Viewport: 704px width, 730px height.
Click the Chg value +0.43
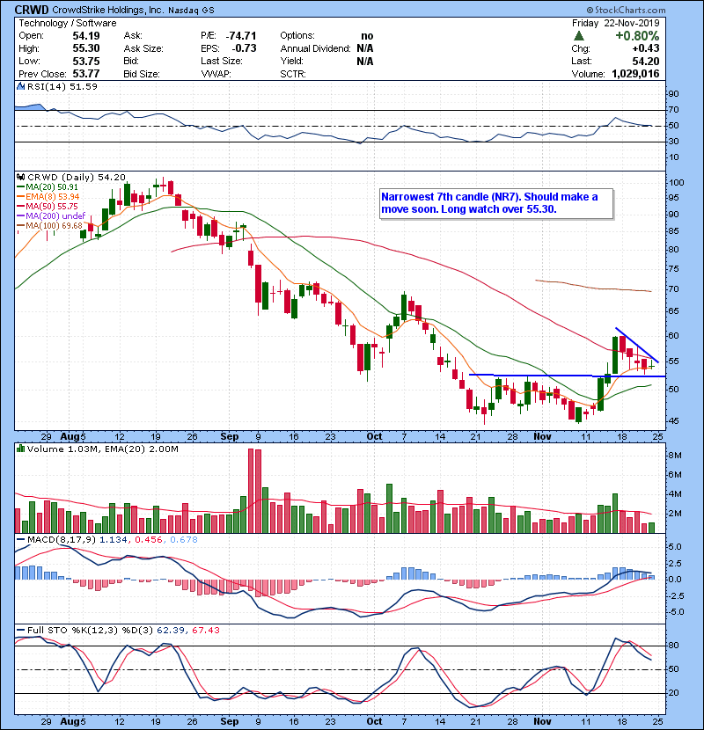(x=646, y=48)
